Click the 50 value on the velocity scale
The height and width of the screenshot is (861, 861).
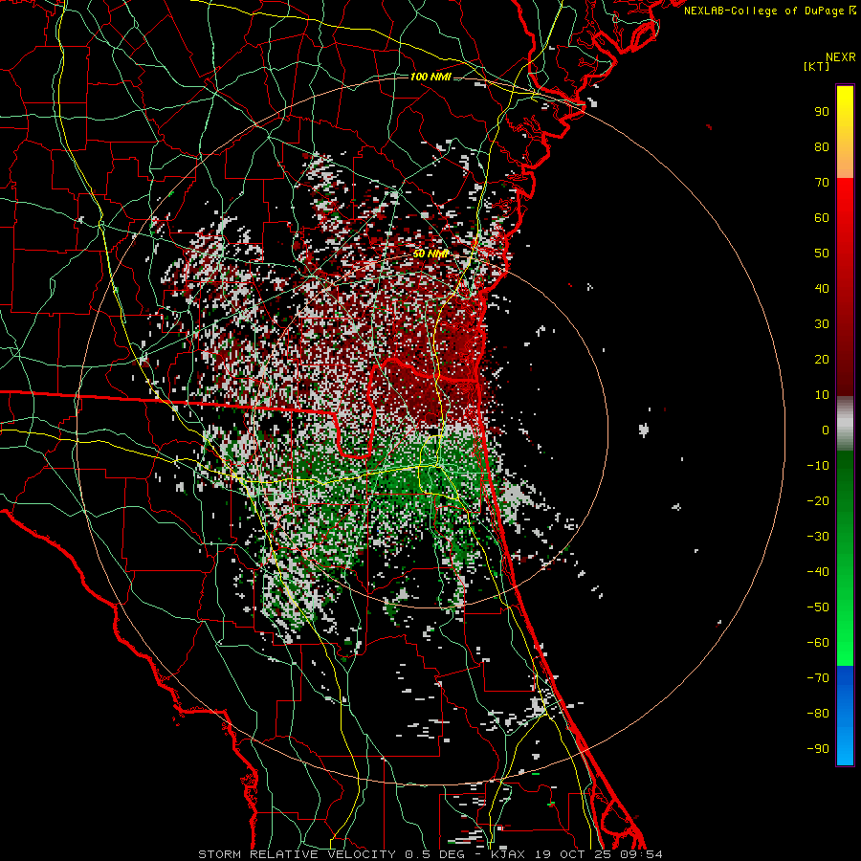click(x=822, y=254)
